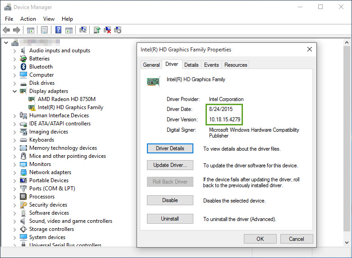Click the Batteries category icon
352x258 pixels.
(x=23, y=59)
